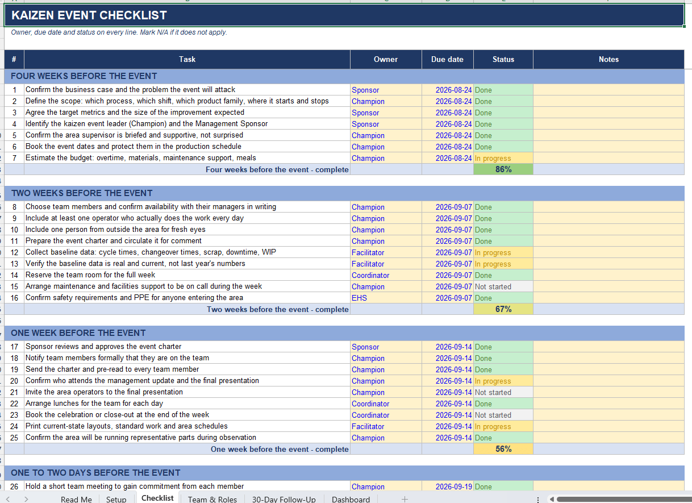Select the FOUR WEEKS BEFORE THE EVENT section header

(x=344, y=76)
